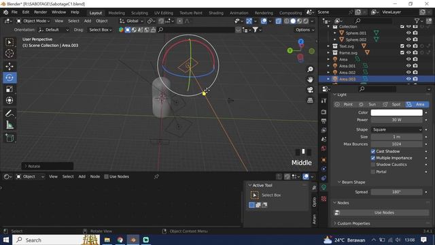Screen dimensions: 435x245
Task: Open node editor Node menu
Action: pyautogui.click(x=95, y=177)
